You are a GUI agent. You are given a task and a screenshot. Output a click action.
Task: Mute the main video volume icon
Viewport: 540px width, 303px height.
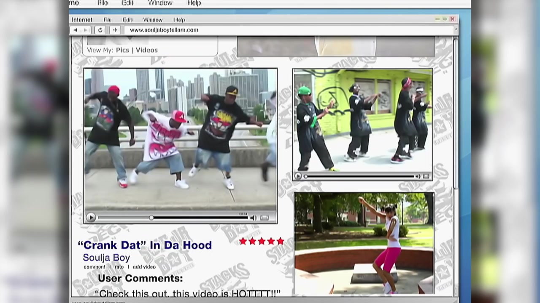253,218
